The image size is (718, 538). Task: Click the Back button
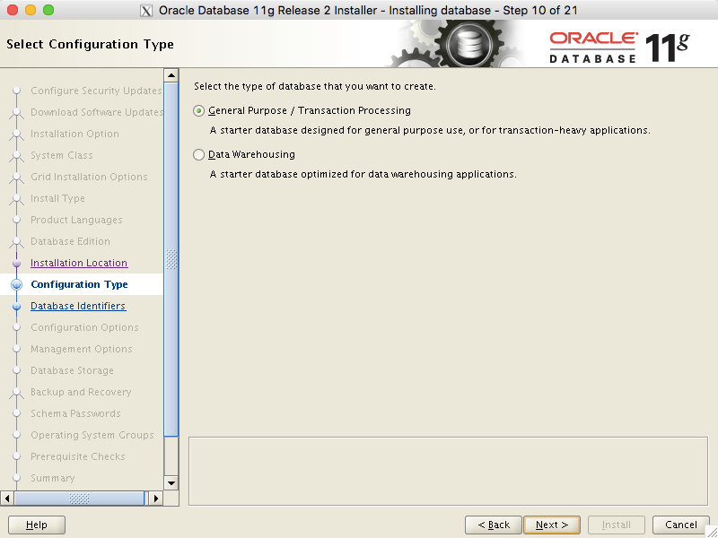click(493, 525)
